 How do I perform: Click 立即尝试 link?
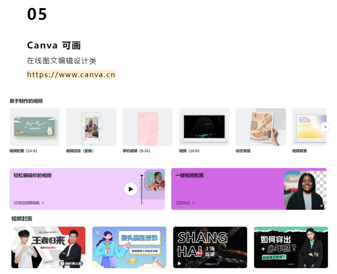(183, 203)
